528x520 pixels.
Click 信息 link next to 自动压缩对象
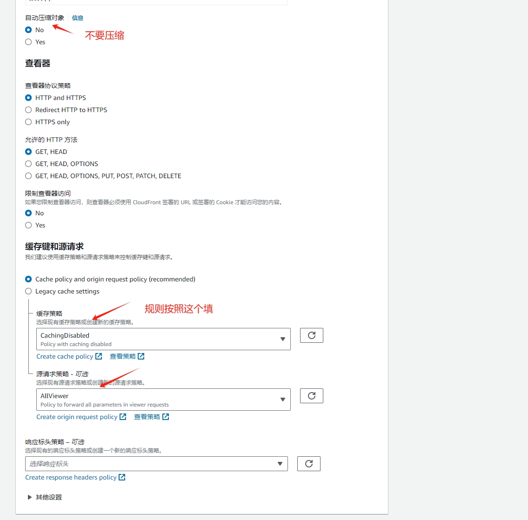click(78, 18)
